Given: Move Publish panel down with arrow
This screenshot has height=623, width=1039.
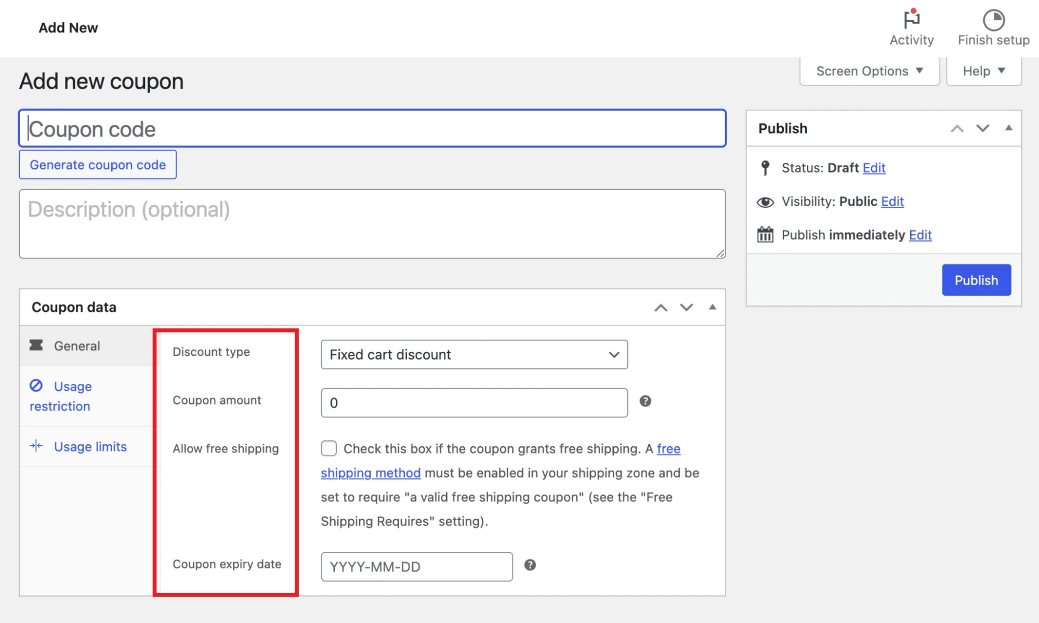Looking at the screenshot, I should pos(982,128).
